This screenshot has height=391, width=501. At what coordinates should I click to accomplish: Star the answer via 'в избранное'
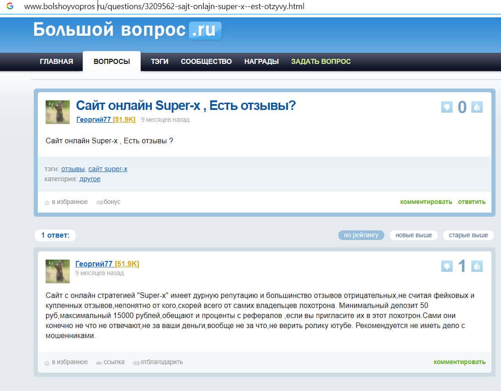click(x=66, y=362)
